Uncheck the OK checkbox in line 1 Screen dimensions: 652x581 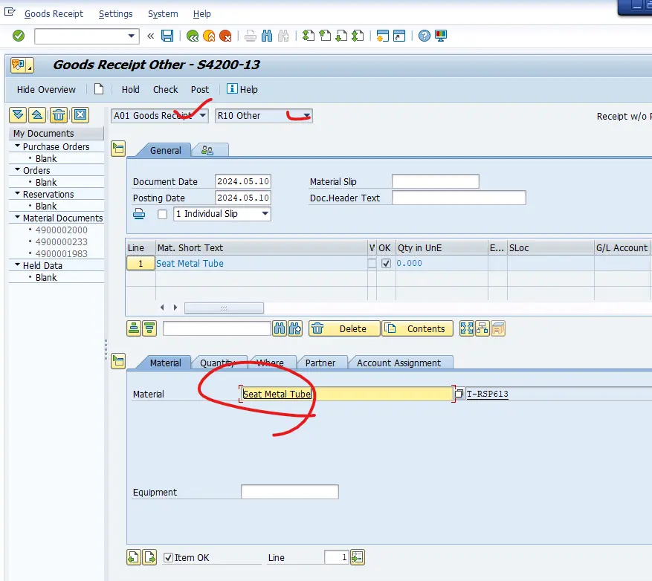point(385,264)
